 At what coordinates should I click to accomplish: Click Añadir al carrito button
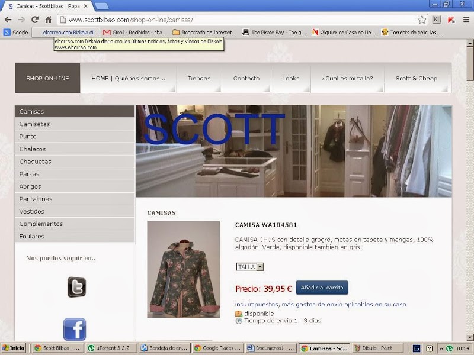[322, 288]
